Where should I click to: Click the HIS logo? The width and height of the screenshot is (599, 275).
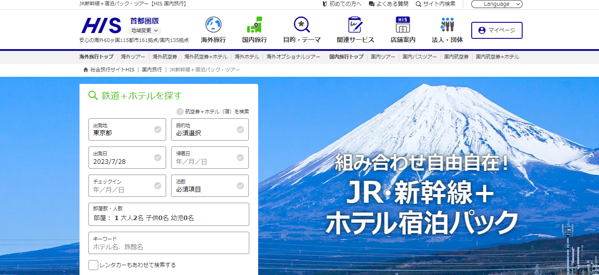coord(101,25)
